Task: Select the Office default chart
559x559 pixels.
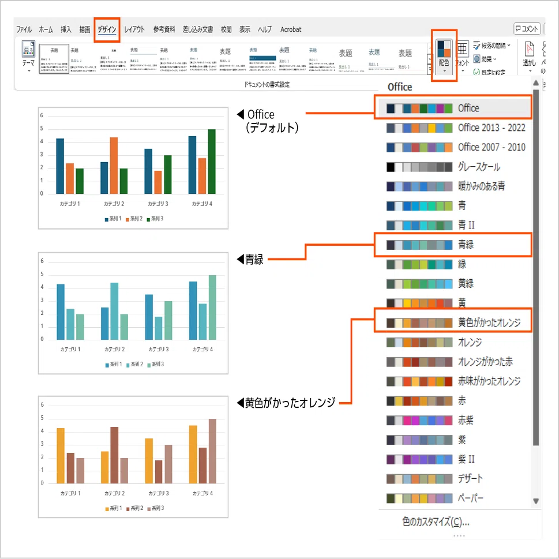Action: 133,168
